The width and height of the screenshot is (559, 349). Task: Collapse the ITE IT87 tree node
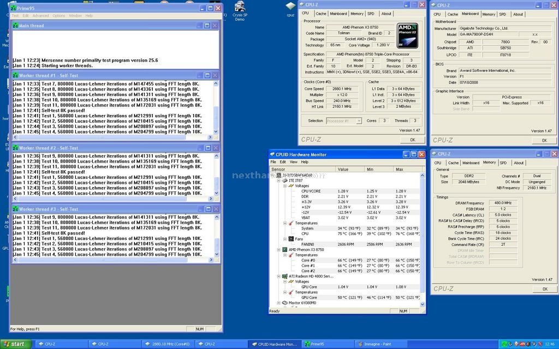279,180
